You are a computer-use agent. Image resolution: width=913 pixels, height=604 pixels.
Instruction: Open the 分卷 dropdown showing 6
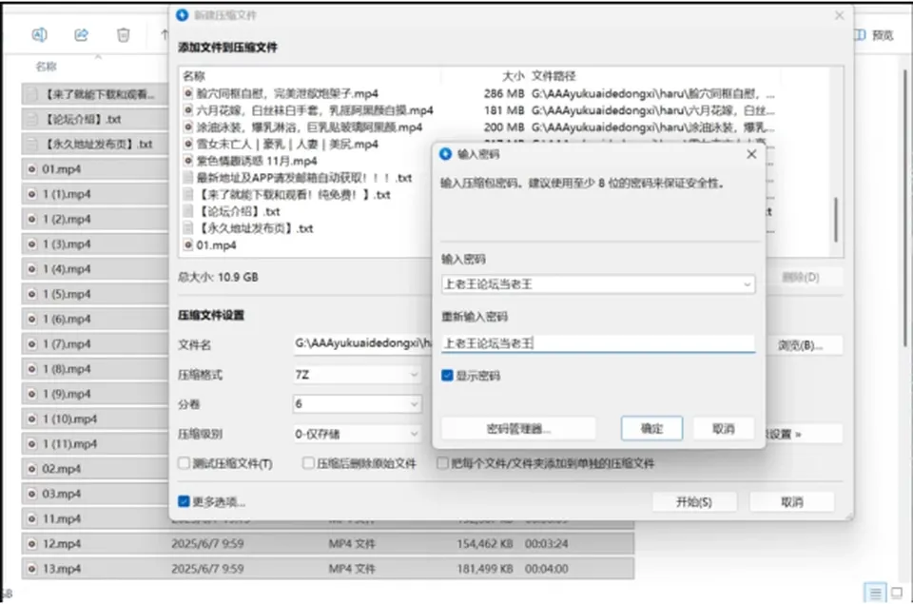[x=357, y=403]
